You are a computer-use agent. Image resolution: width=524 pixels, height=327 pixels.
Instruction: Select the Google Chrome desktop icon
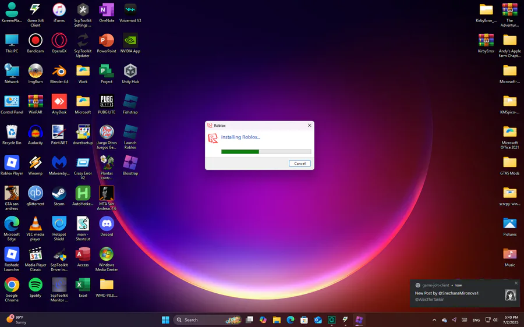click(x=12, y=290)
